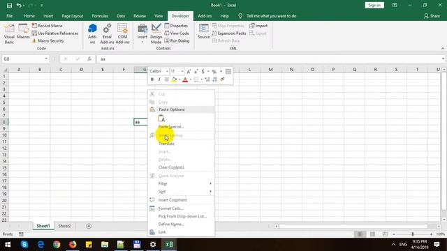Open Excel Add-ins manager
The image size is (447, 251).
pos(107,33)
